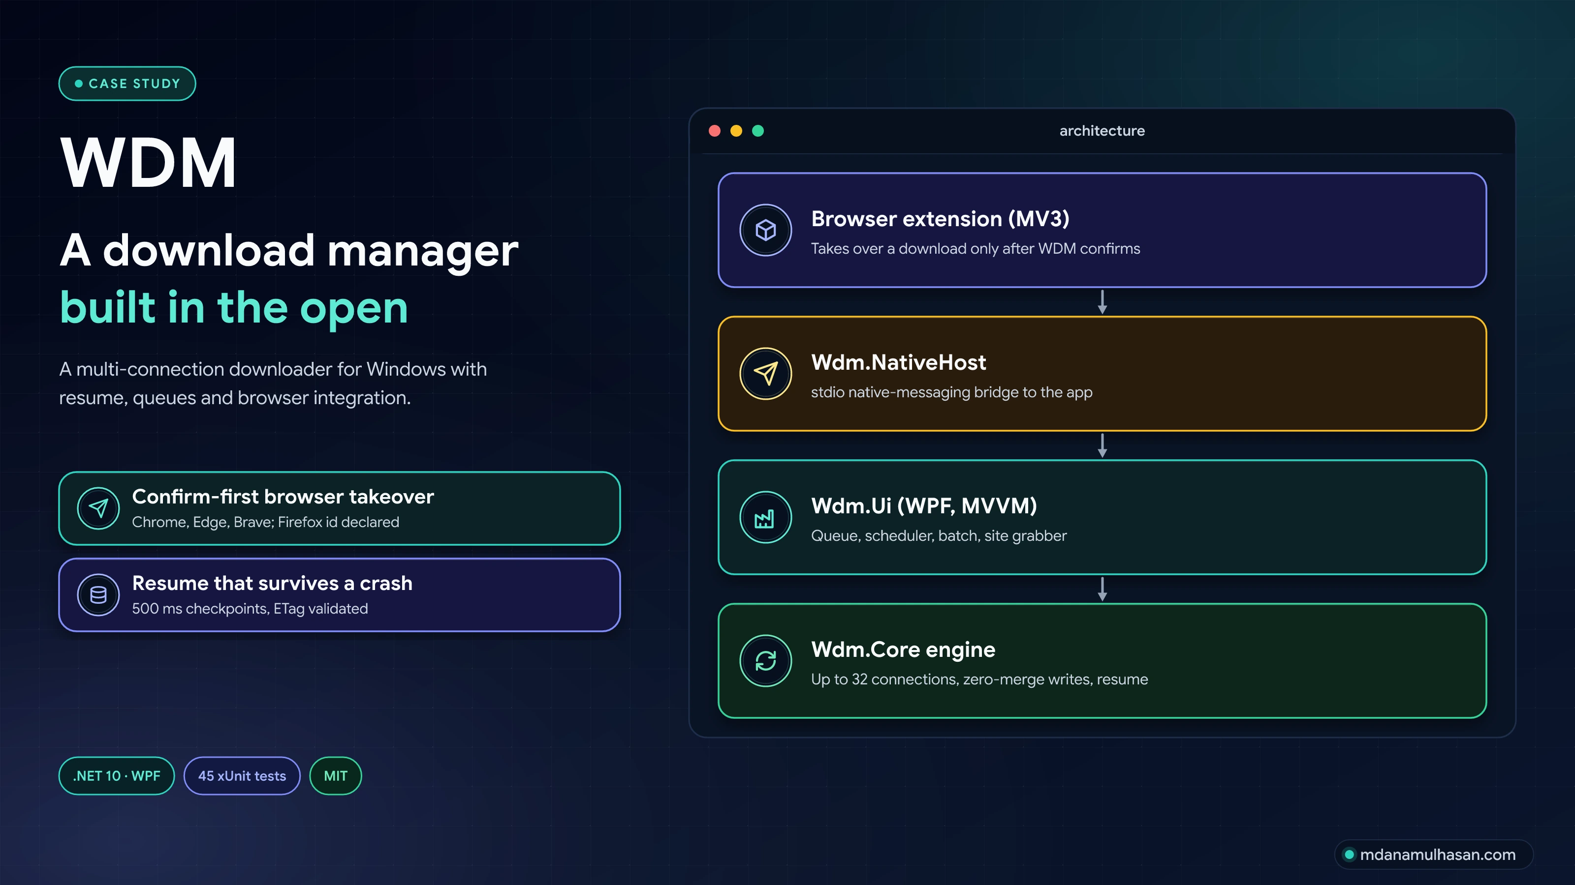1575x885 pixels.
Task: Click the 'Browser extension (MV3)' title
Action: coord(941,219)
